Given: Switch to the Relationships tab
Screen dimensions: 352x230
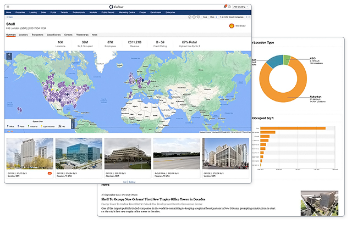Looking at the screenshot, I should pyautogui.click(x=82, y=35).
